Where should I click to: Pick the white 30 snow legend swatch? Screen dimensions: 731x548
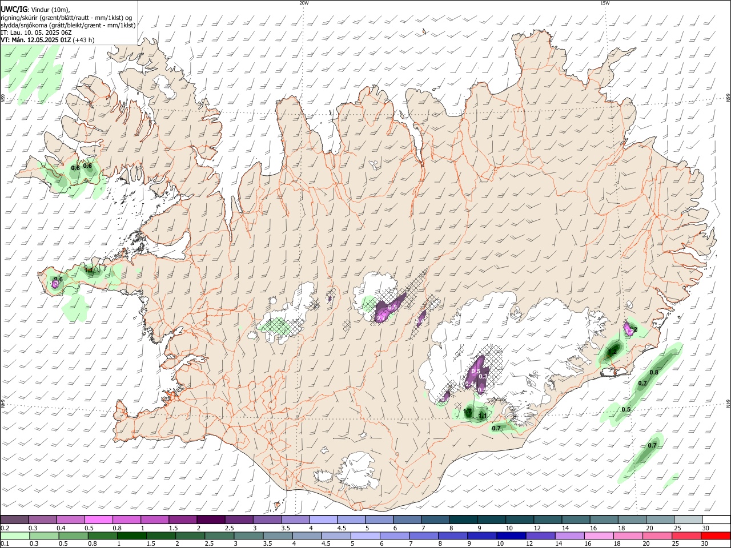(716, 520)
